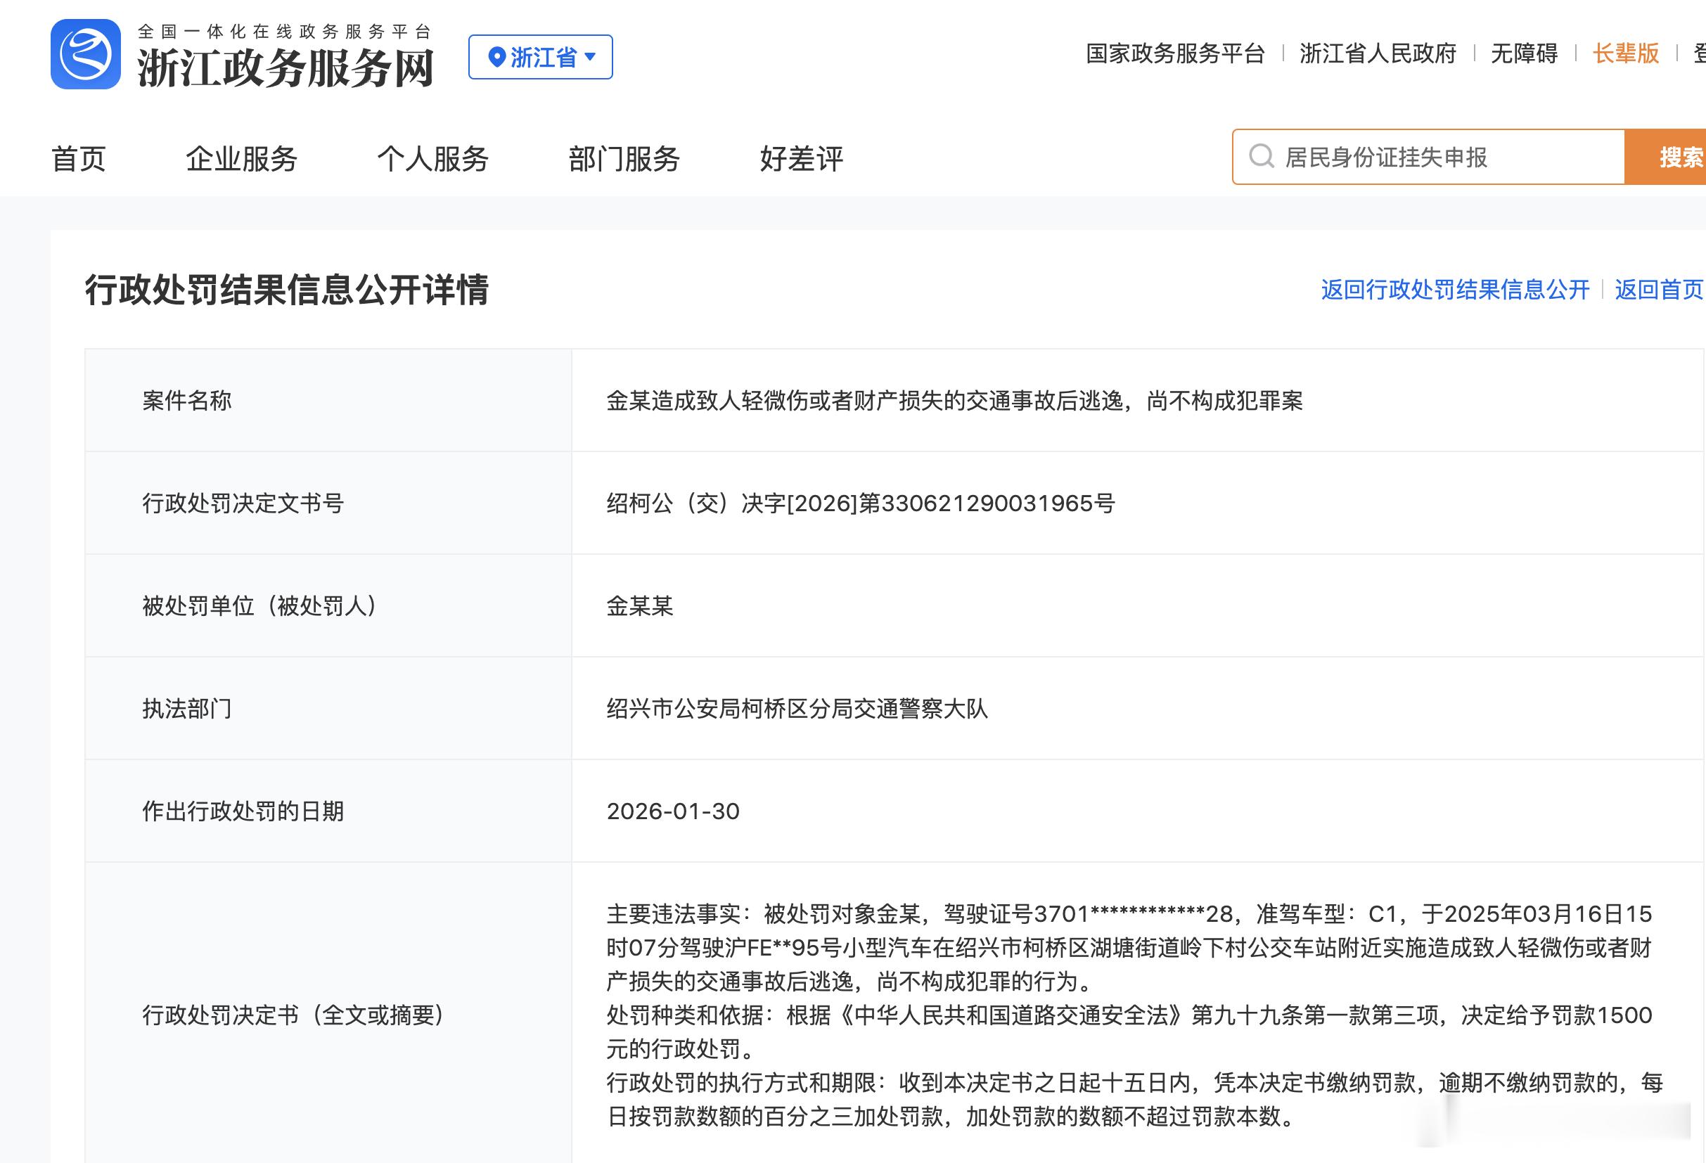Enable 无障碍 accessibility mode
The image size is (1706, 1163).
pyautogui.click(x=1523, y=53)
